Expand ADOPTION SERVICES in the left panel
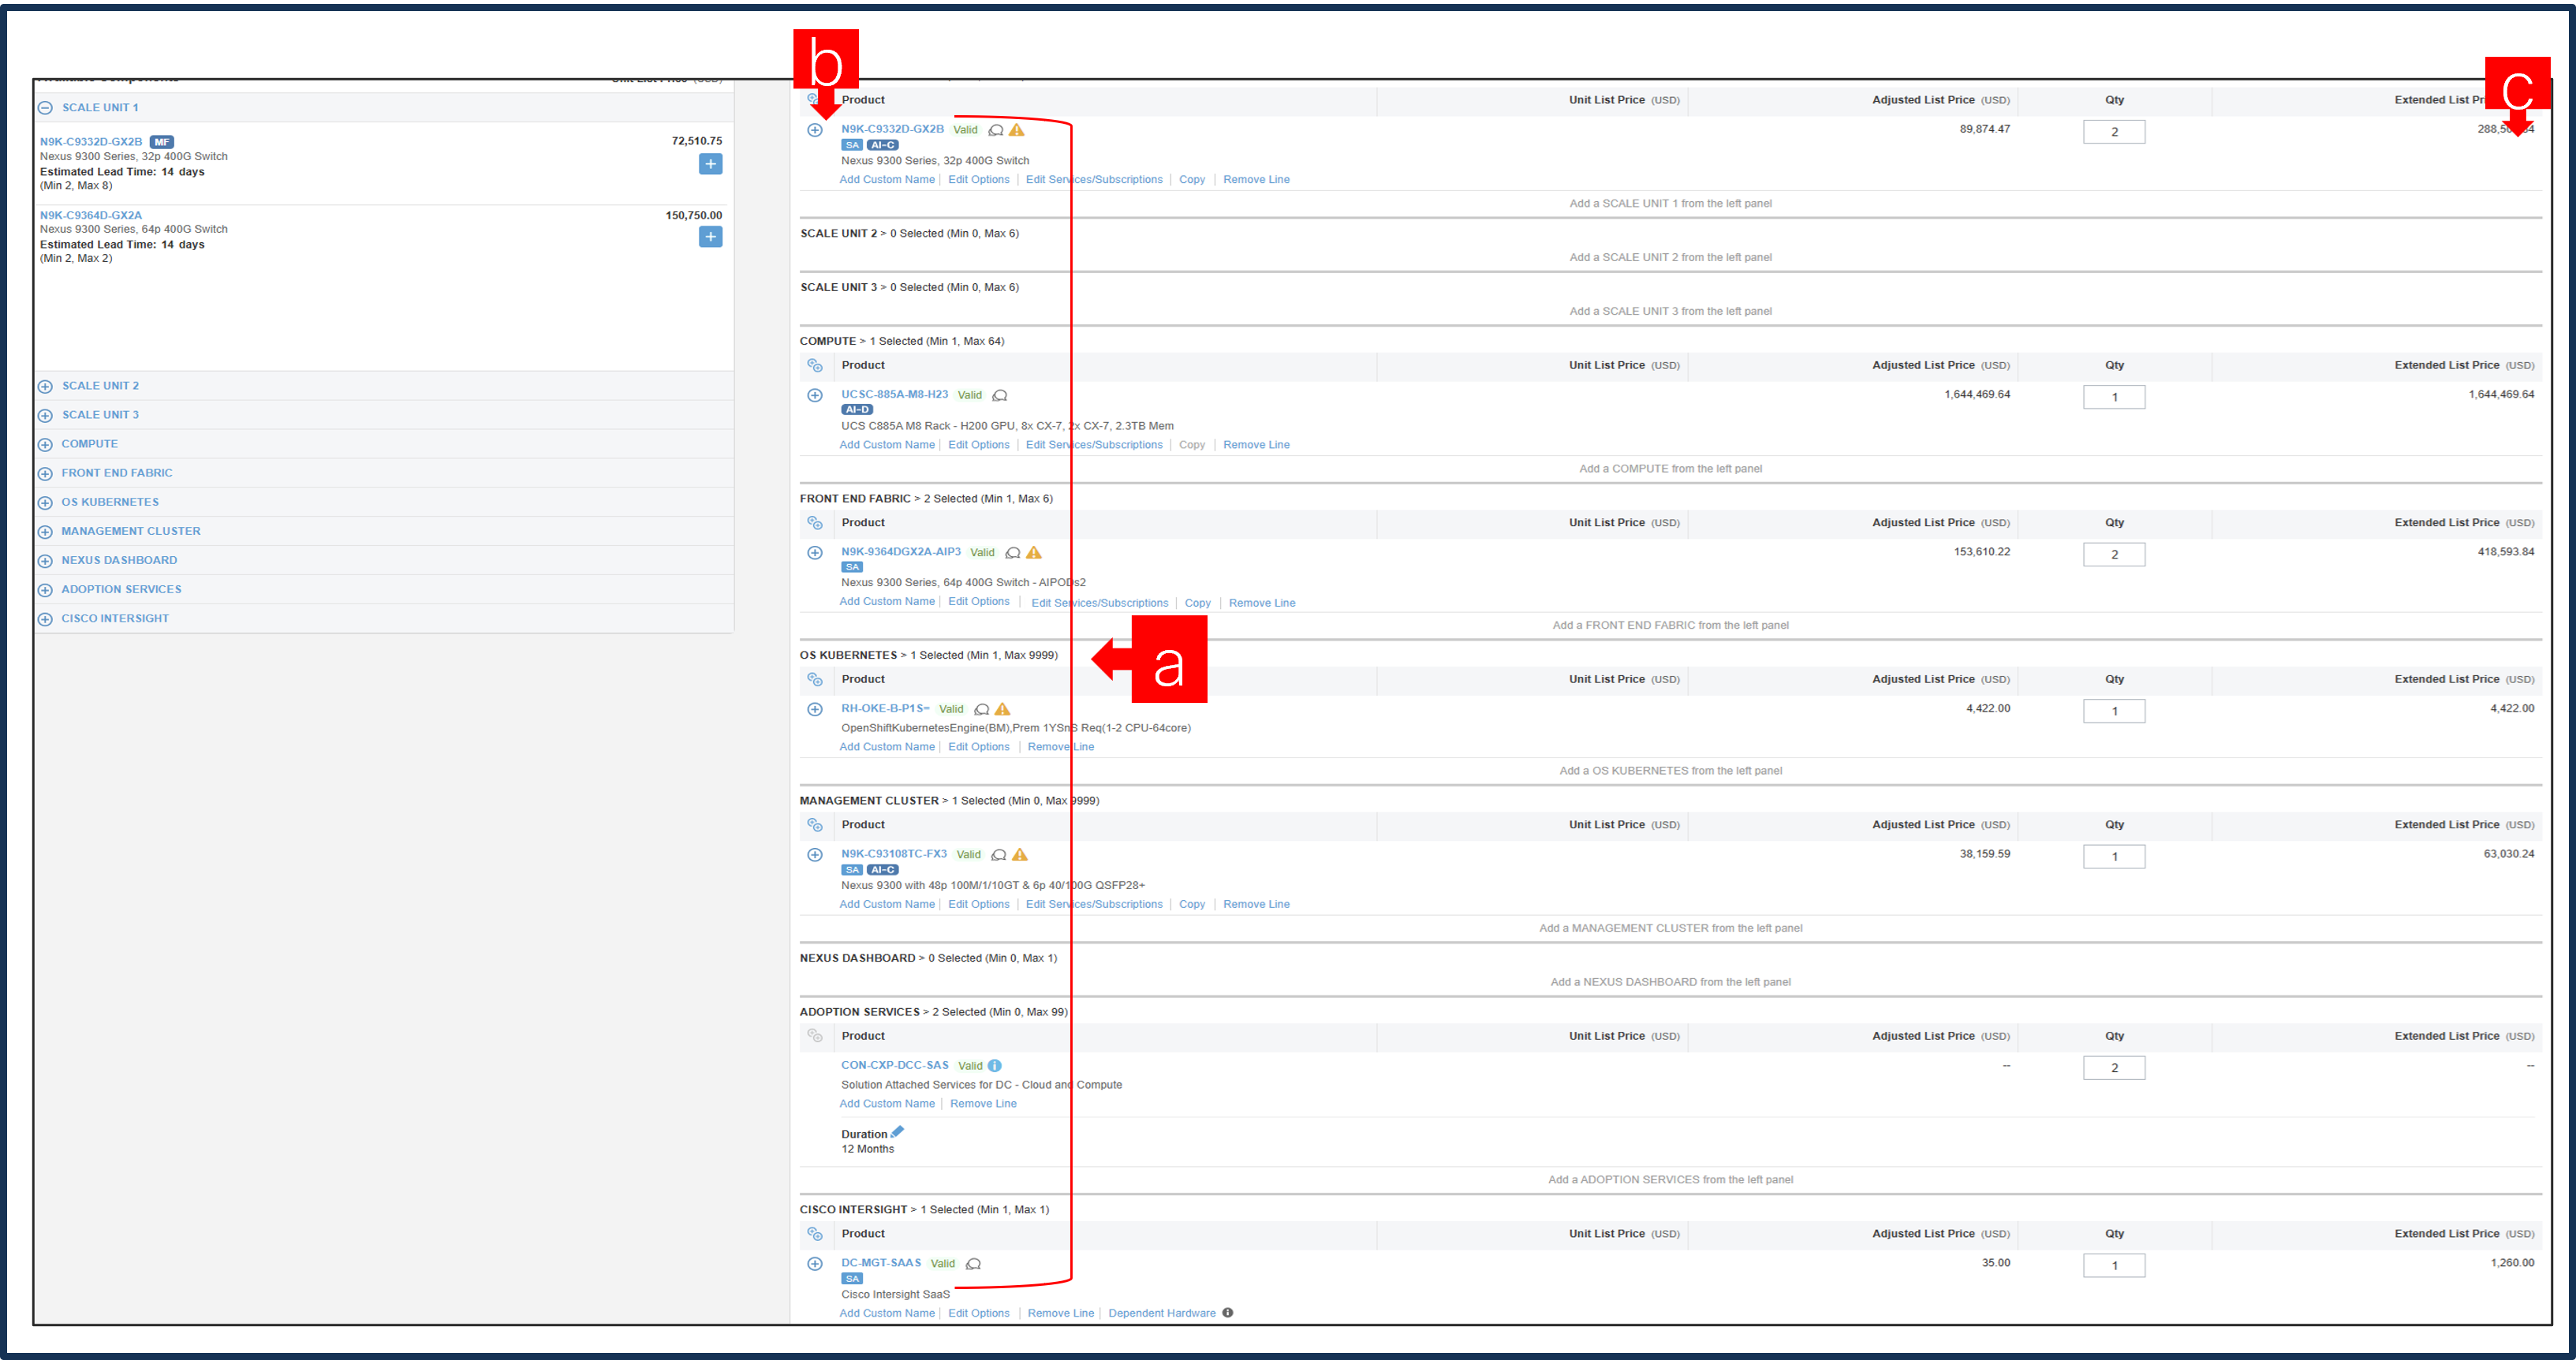 click(45, 590)
